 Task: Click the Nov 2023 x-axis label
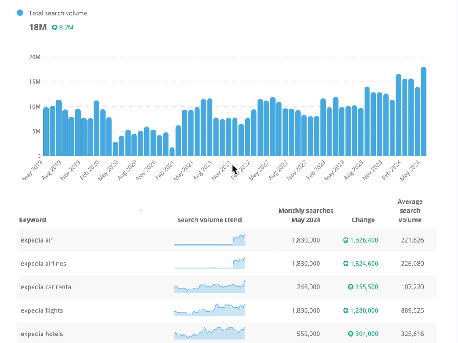pyautogui.click(x=373, y=170)
